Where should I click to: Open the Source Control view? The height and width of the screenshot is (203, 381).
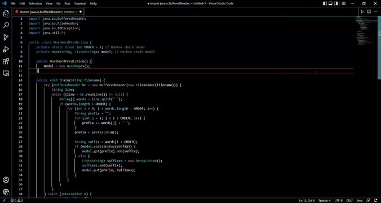click(6, 37)
